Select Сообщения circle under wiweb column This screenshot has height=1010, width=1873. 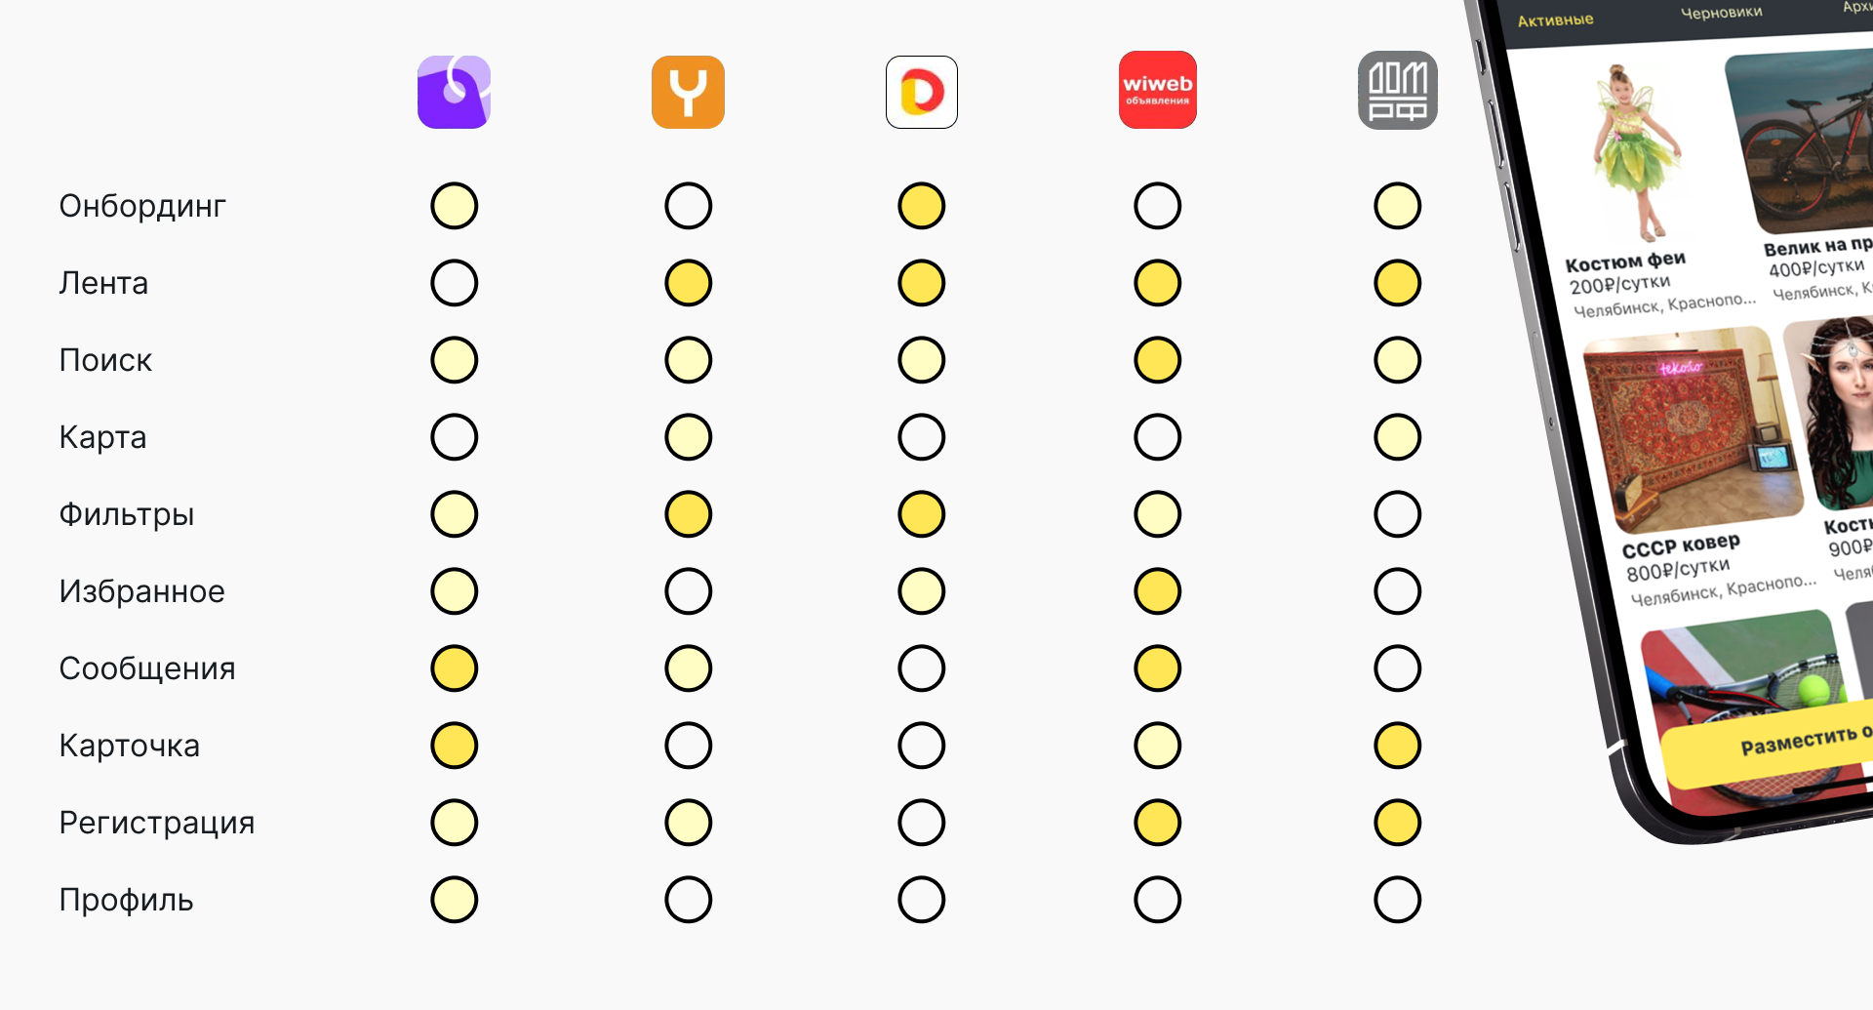[1158, 668]
